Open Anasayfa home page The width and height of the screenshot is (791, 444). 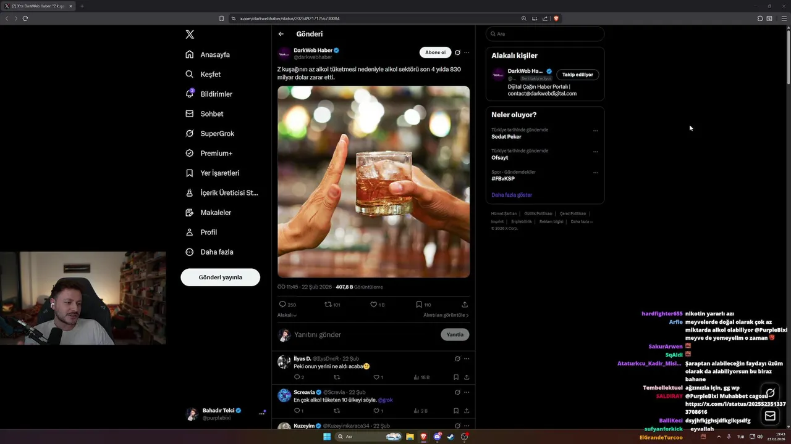tap(208, 54)
